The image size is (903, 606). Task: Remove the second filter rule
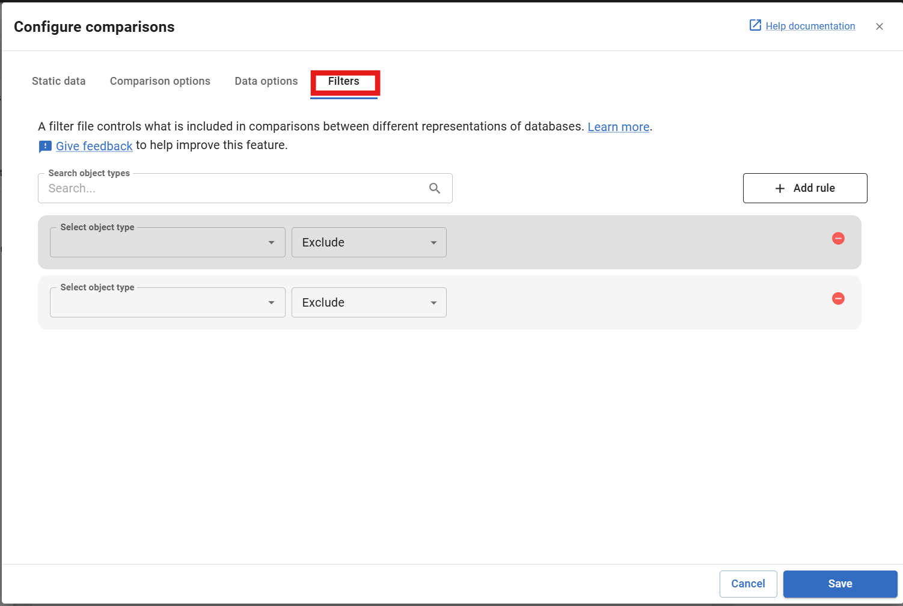pos(838,299)
